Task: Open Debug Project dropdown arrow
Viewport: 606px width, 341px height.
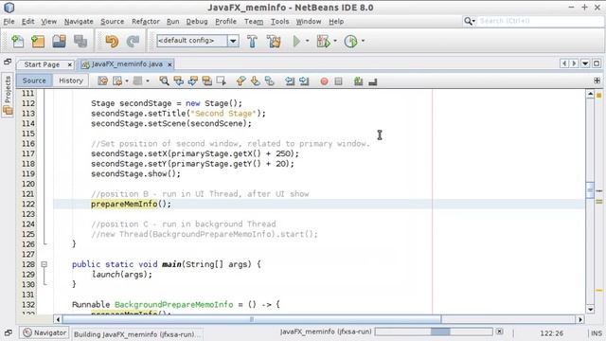Action: coord(335,41)
